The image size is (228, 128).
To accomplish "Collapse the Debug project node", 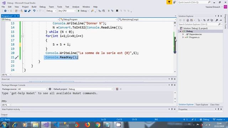I will pyautogui.click(x=180, y=31).
